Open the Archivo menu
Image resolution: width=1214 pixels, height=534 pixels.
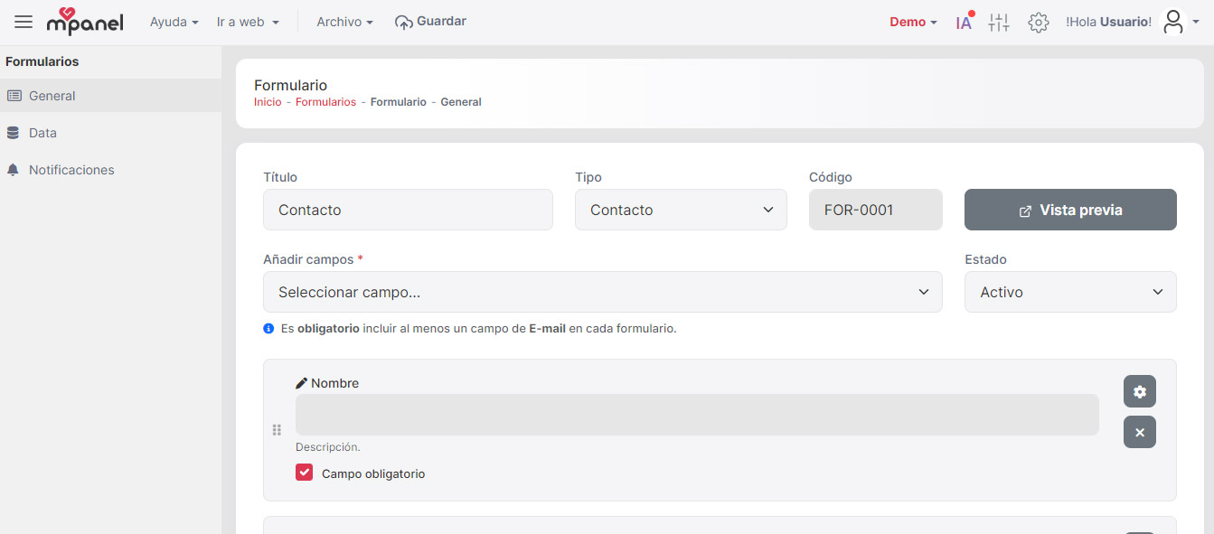click(x=344, y=22)
